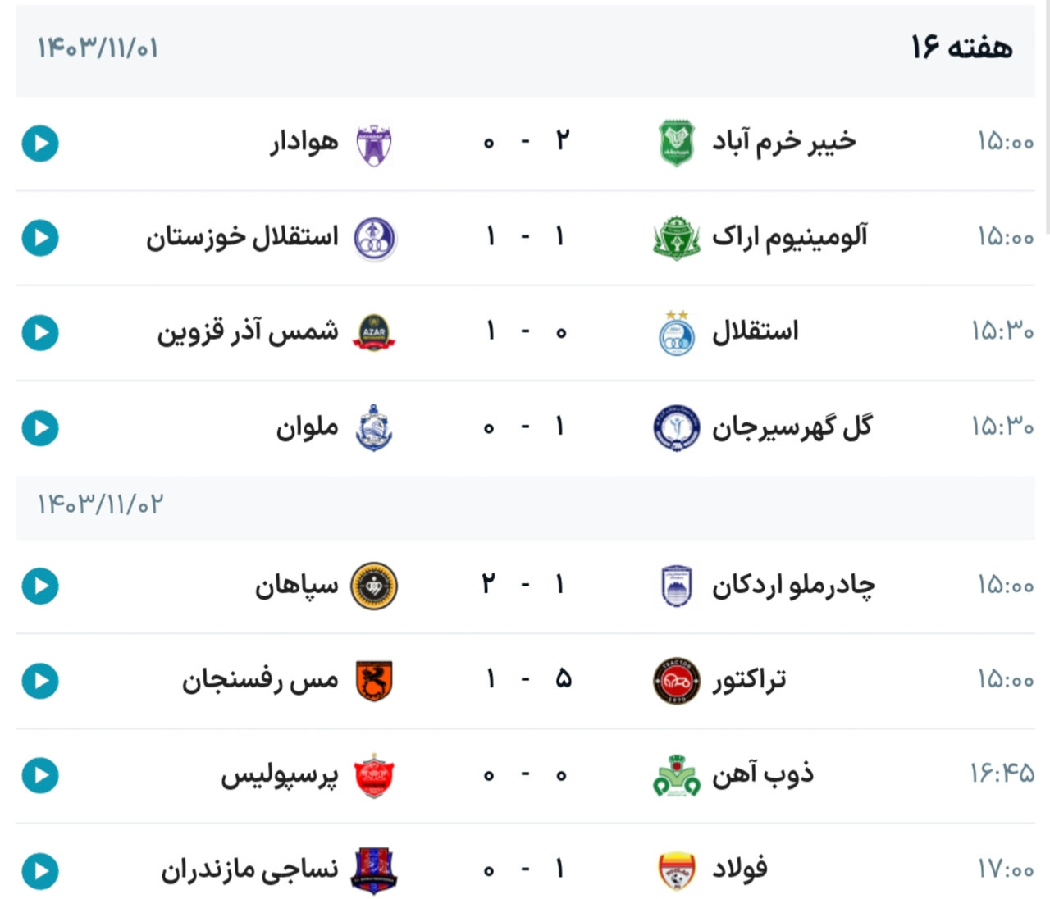
Task: Click the Zob Ahan club logo
Action: pyautogui.click(x=677, y=776)
